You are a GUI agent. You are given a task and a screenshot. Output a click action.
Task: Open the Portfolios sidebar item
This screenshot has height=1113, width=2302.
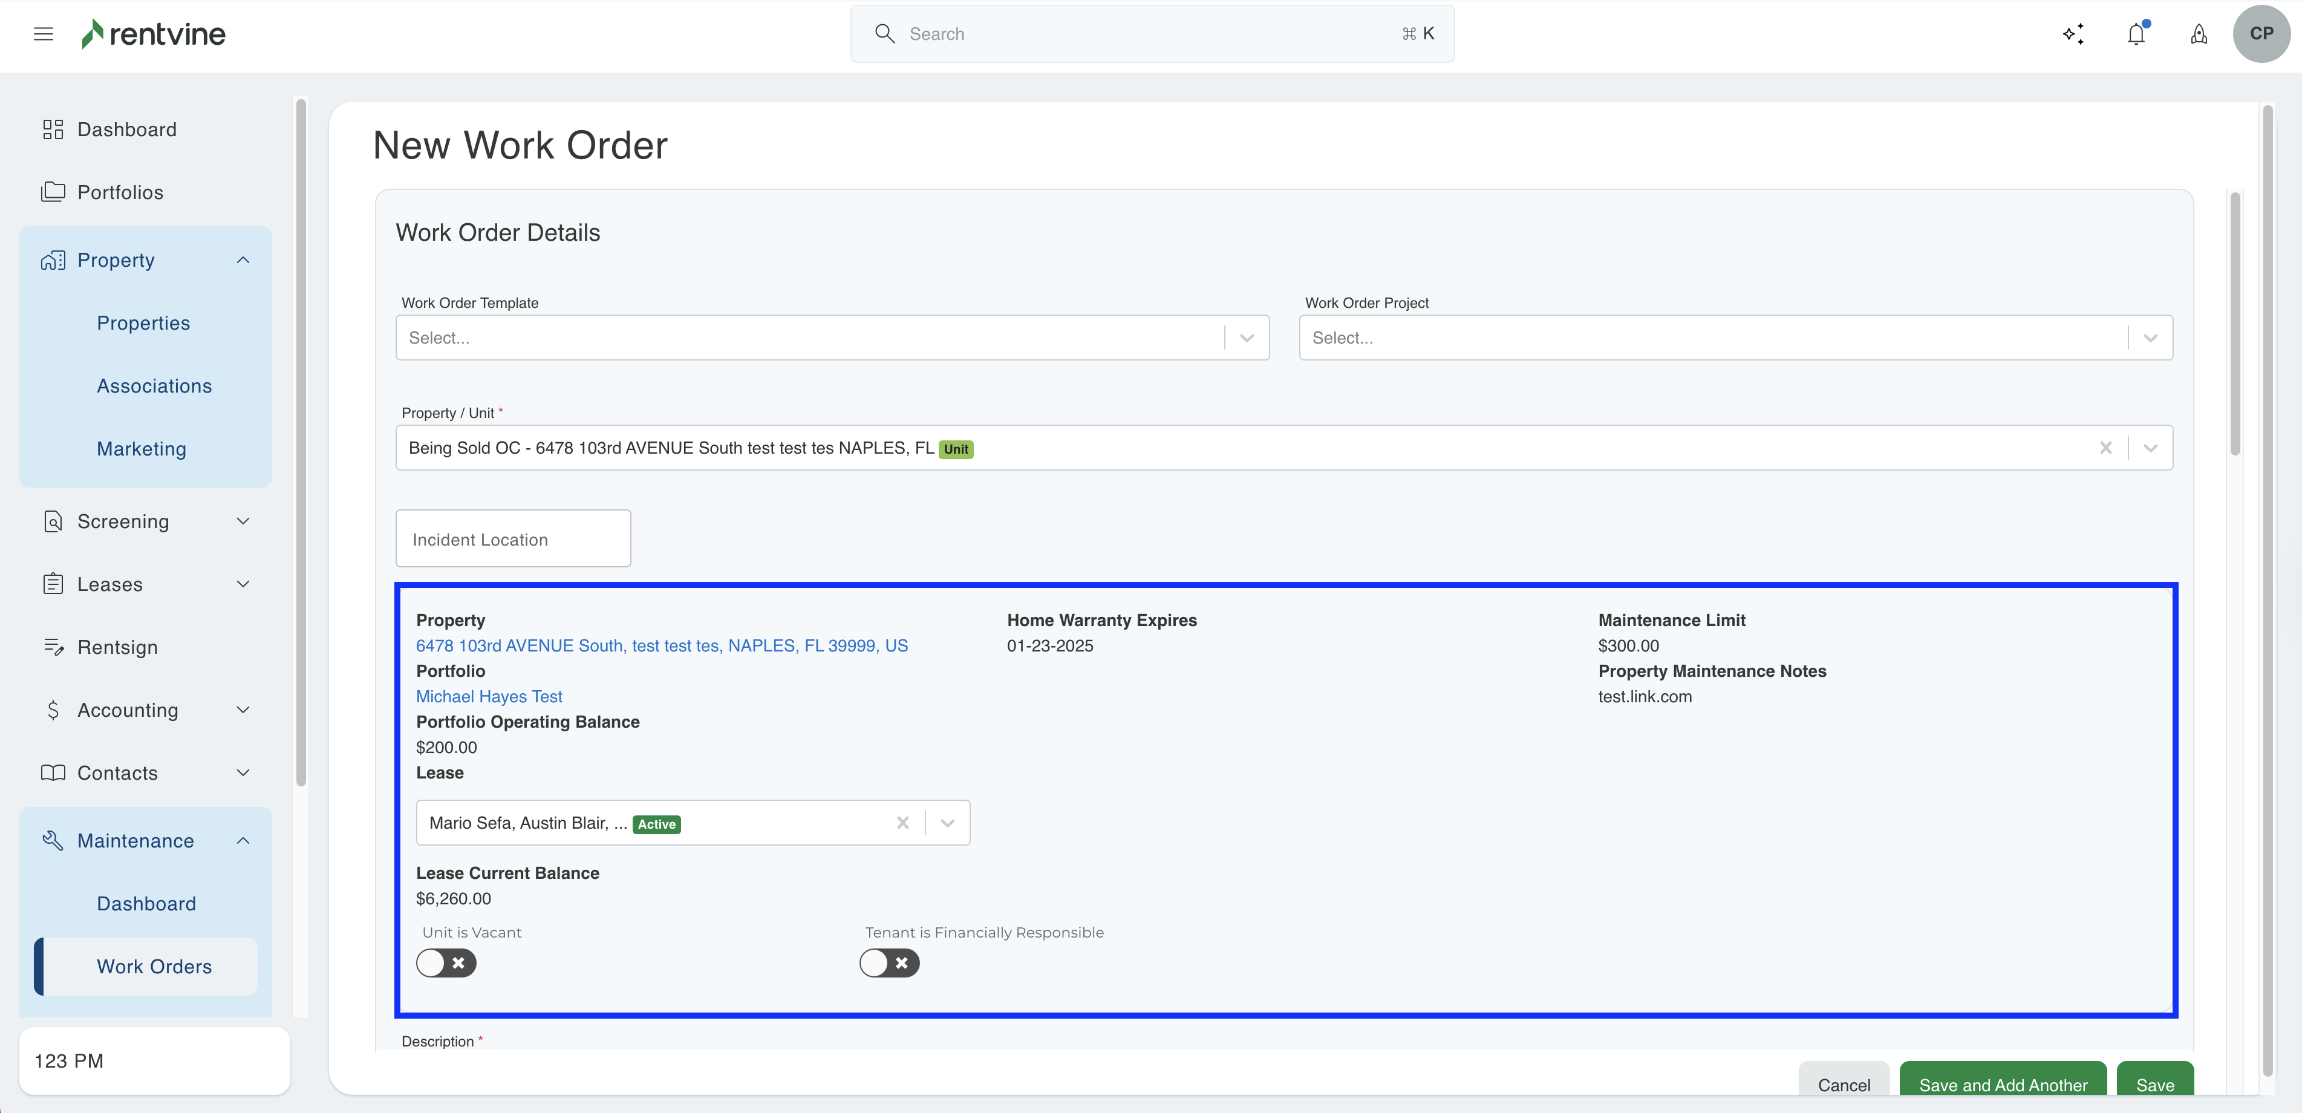pyautogui.click(x=120, y=192)
